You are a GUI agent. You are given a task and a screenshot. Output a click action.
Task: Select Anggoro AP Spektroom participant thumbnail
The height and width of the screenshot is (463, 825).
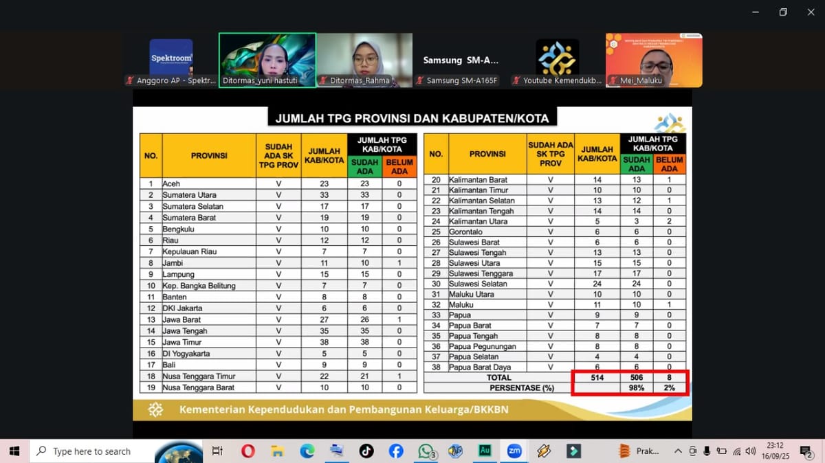point(170,60)
